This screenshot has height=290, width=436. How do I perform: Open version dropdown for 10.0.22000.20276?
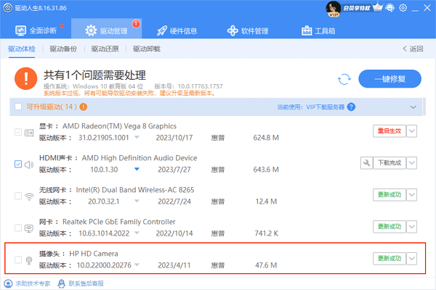[137, 265]
